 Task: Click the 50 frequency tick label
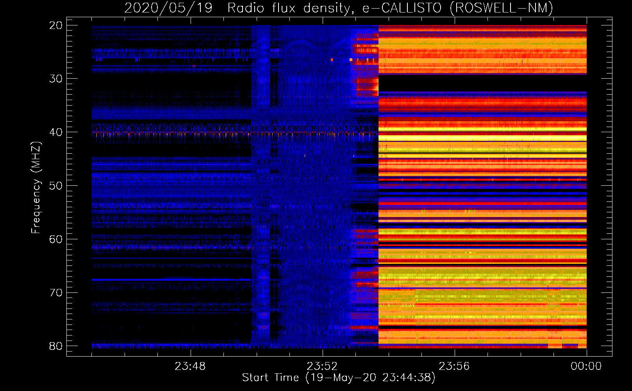pyautogui.click(x=56, y=186)
